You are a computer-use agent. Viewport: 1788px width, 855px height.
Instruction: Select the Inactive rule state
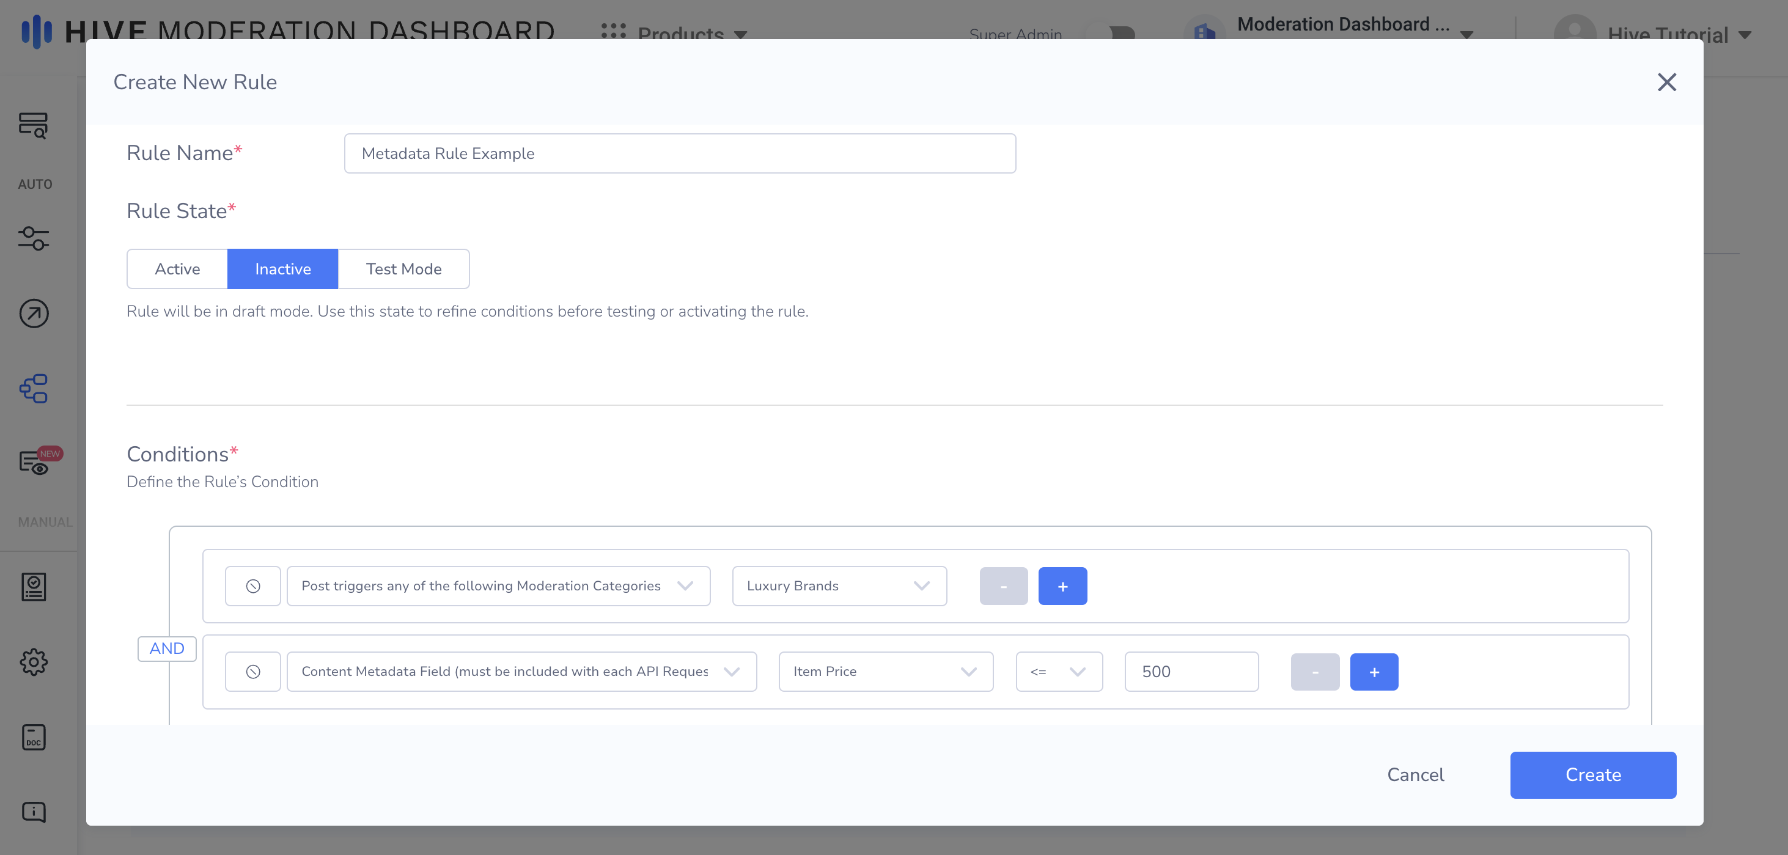pyautogui.click(x=282, y=268)
